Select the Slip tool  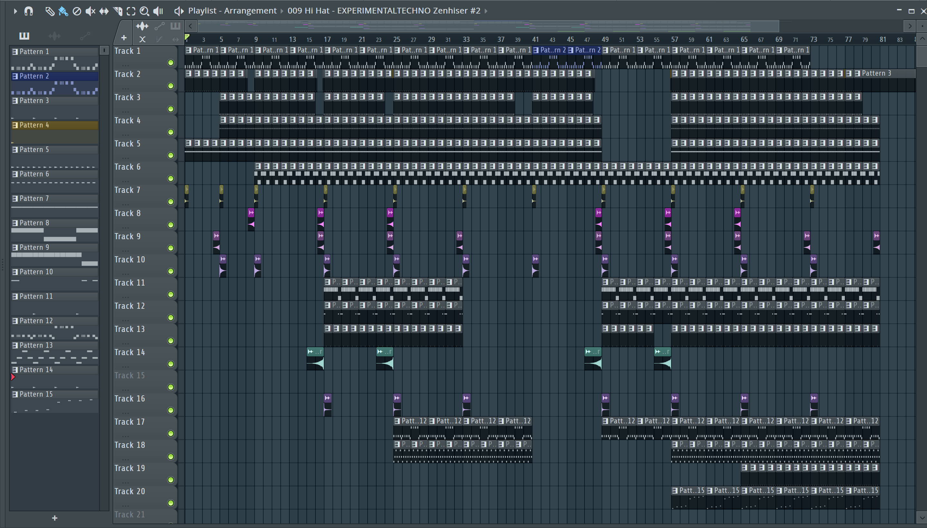[x=104, y=11]
